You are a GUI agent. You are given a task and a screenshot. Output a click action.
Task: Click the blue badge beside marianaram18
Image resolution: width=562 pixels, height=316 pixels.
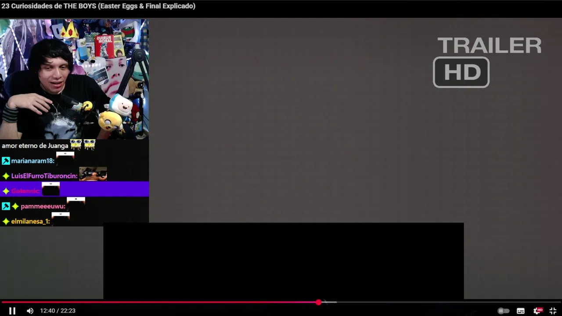click(6, 161)
